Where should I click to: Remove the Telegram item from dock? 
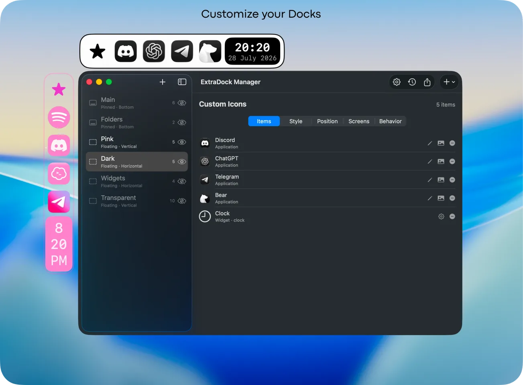pyautogui.click(x=452, y=180)
